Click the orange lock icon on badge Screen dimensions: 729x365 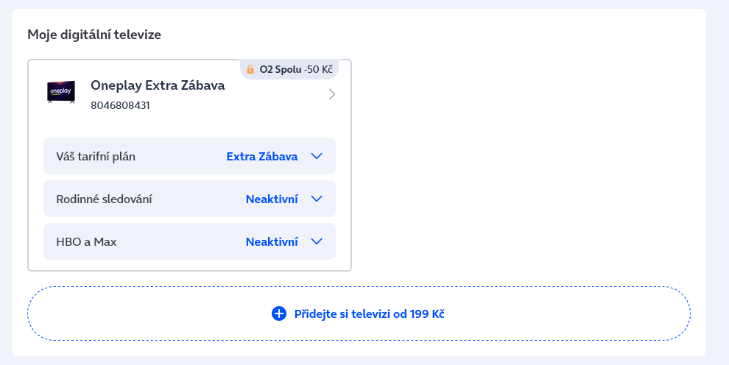click(250, 70)
